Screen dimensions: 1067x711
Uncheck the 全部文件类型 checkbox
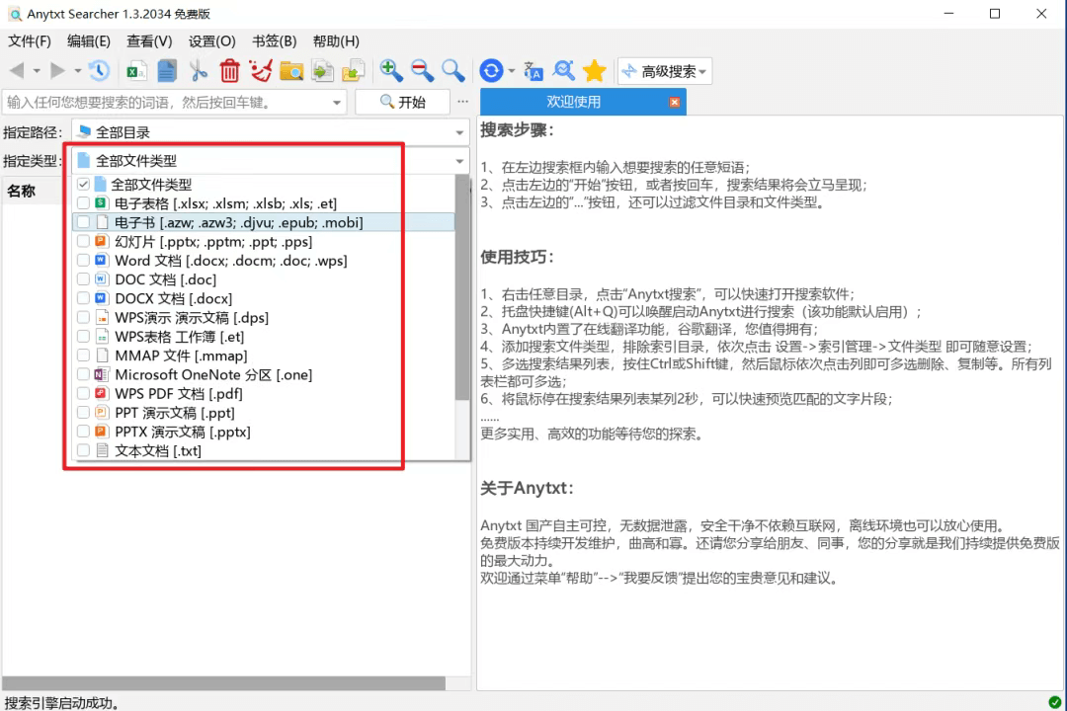[83, 185]
